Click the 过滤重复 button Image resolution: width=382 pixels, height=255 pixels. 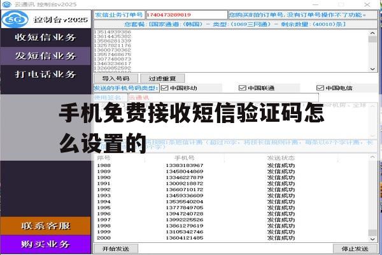(x=162, y=78)
